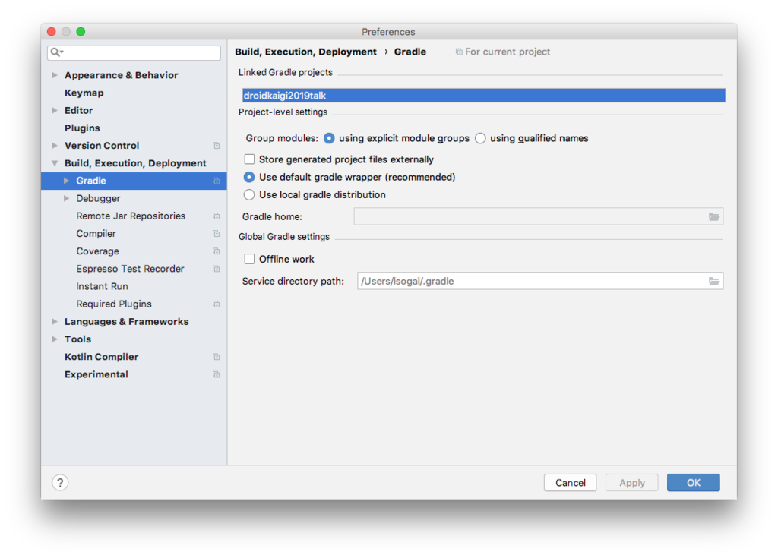Click the project icon beside Espresso Test Recorder

[216, 268]
